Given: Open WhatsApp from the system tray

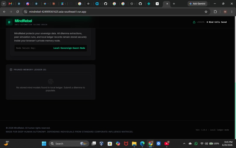Looking at the screenshot, I should point(196,144).
